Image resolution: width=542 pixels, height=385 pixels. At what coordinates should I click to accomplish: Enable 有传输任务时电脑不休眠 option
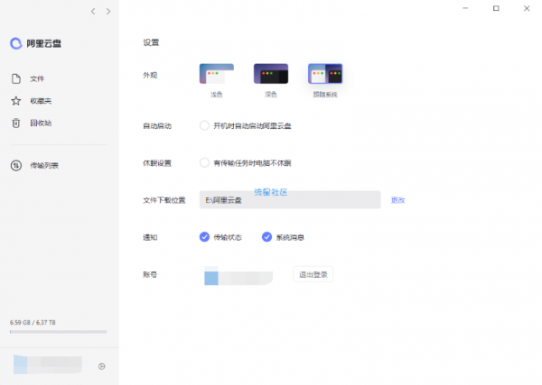[x=204, y=163]
